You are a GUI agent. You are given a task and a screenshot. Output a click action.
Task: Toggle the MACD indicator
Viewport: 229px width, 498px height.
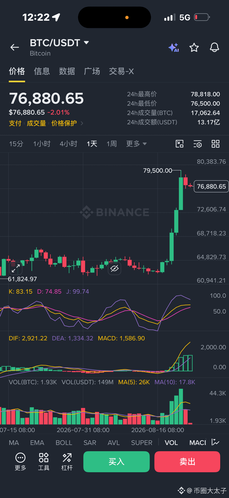[198, 443]
